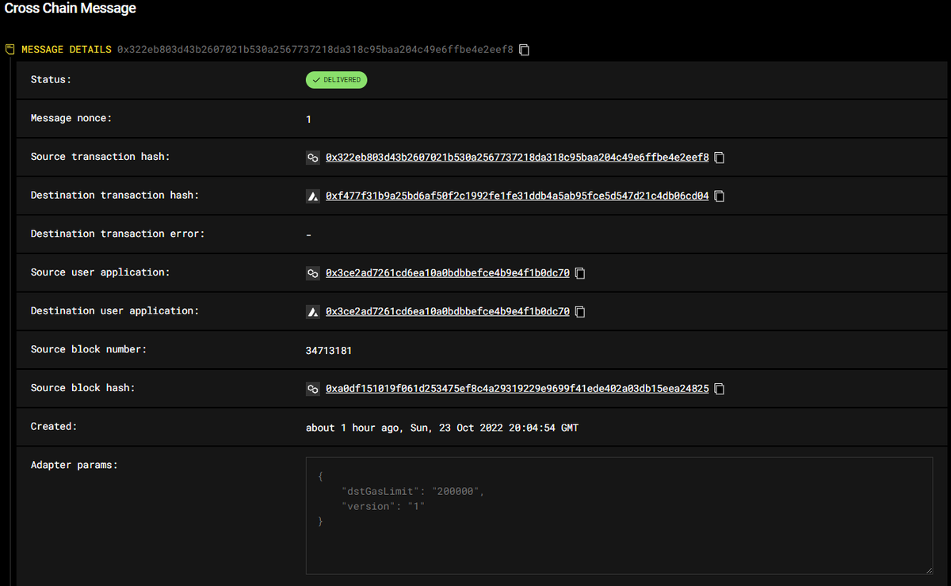Select the source block number 34713181
Image resolution: width=951 pixels, height=586 pixels.
pyautogui.click(x=329, y=349)
